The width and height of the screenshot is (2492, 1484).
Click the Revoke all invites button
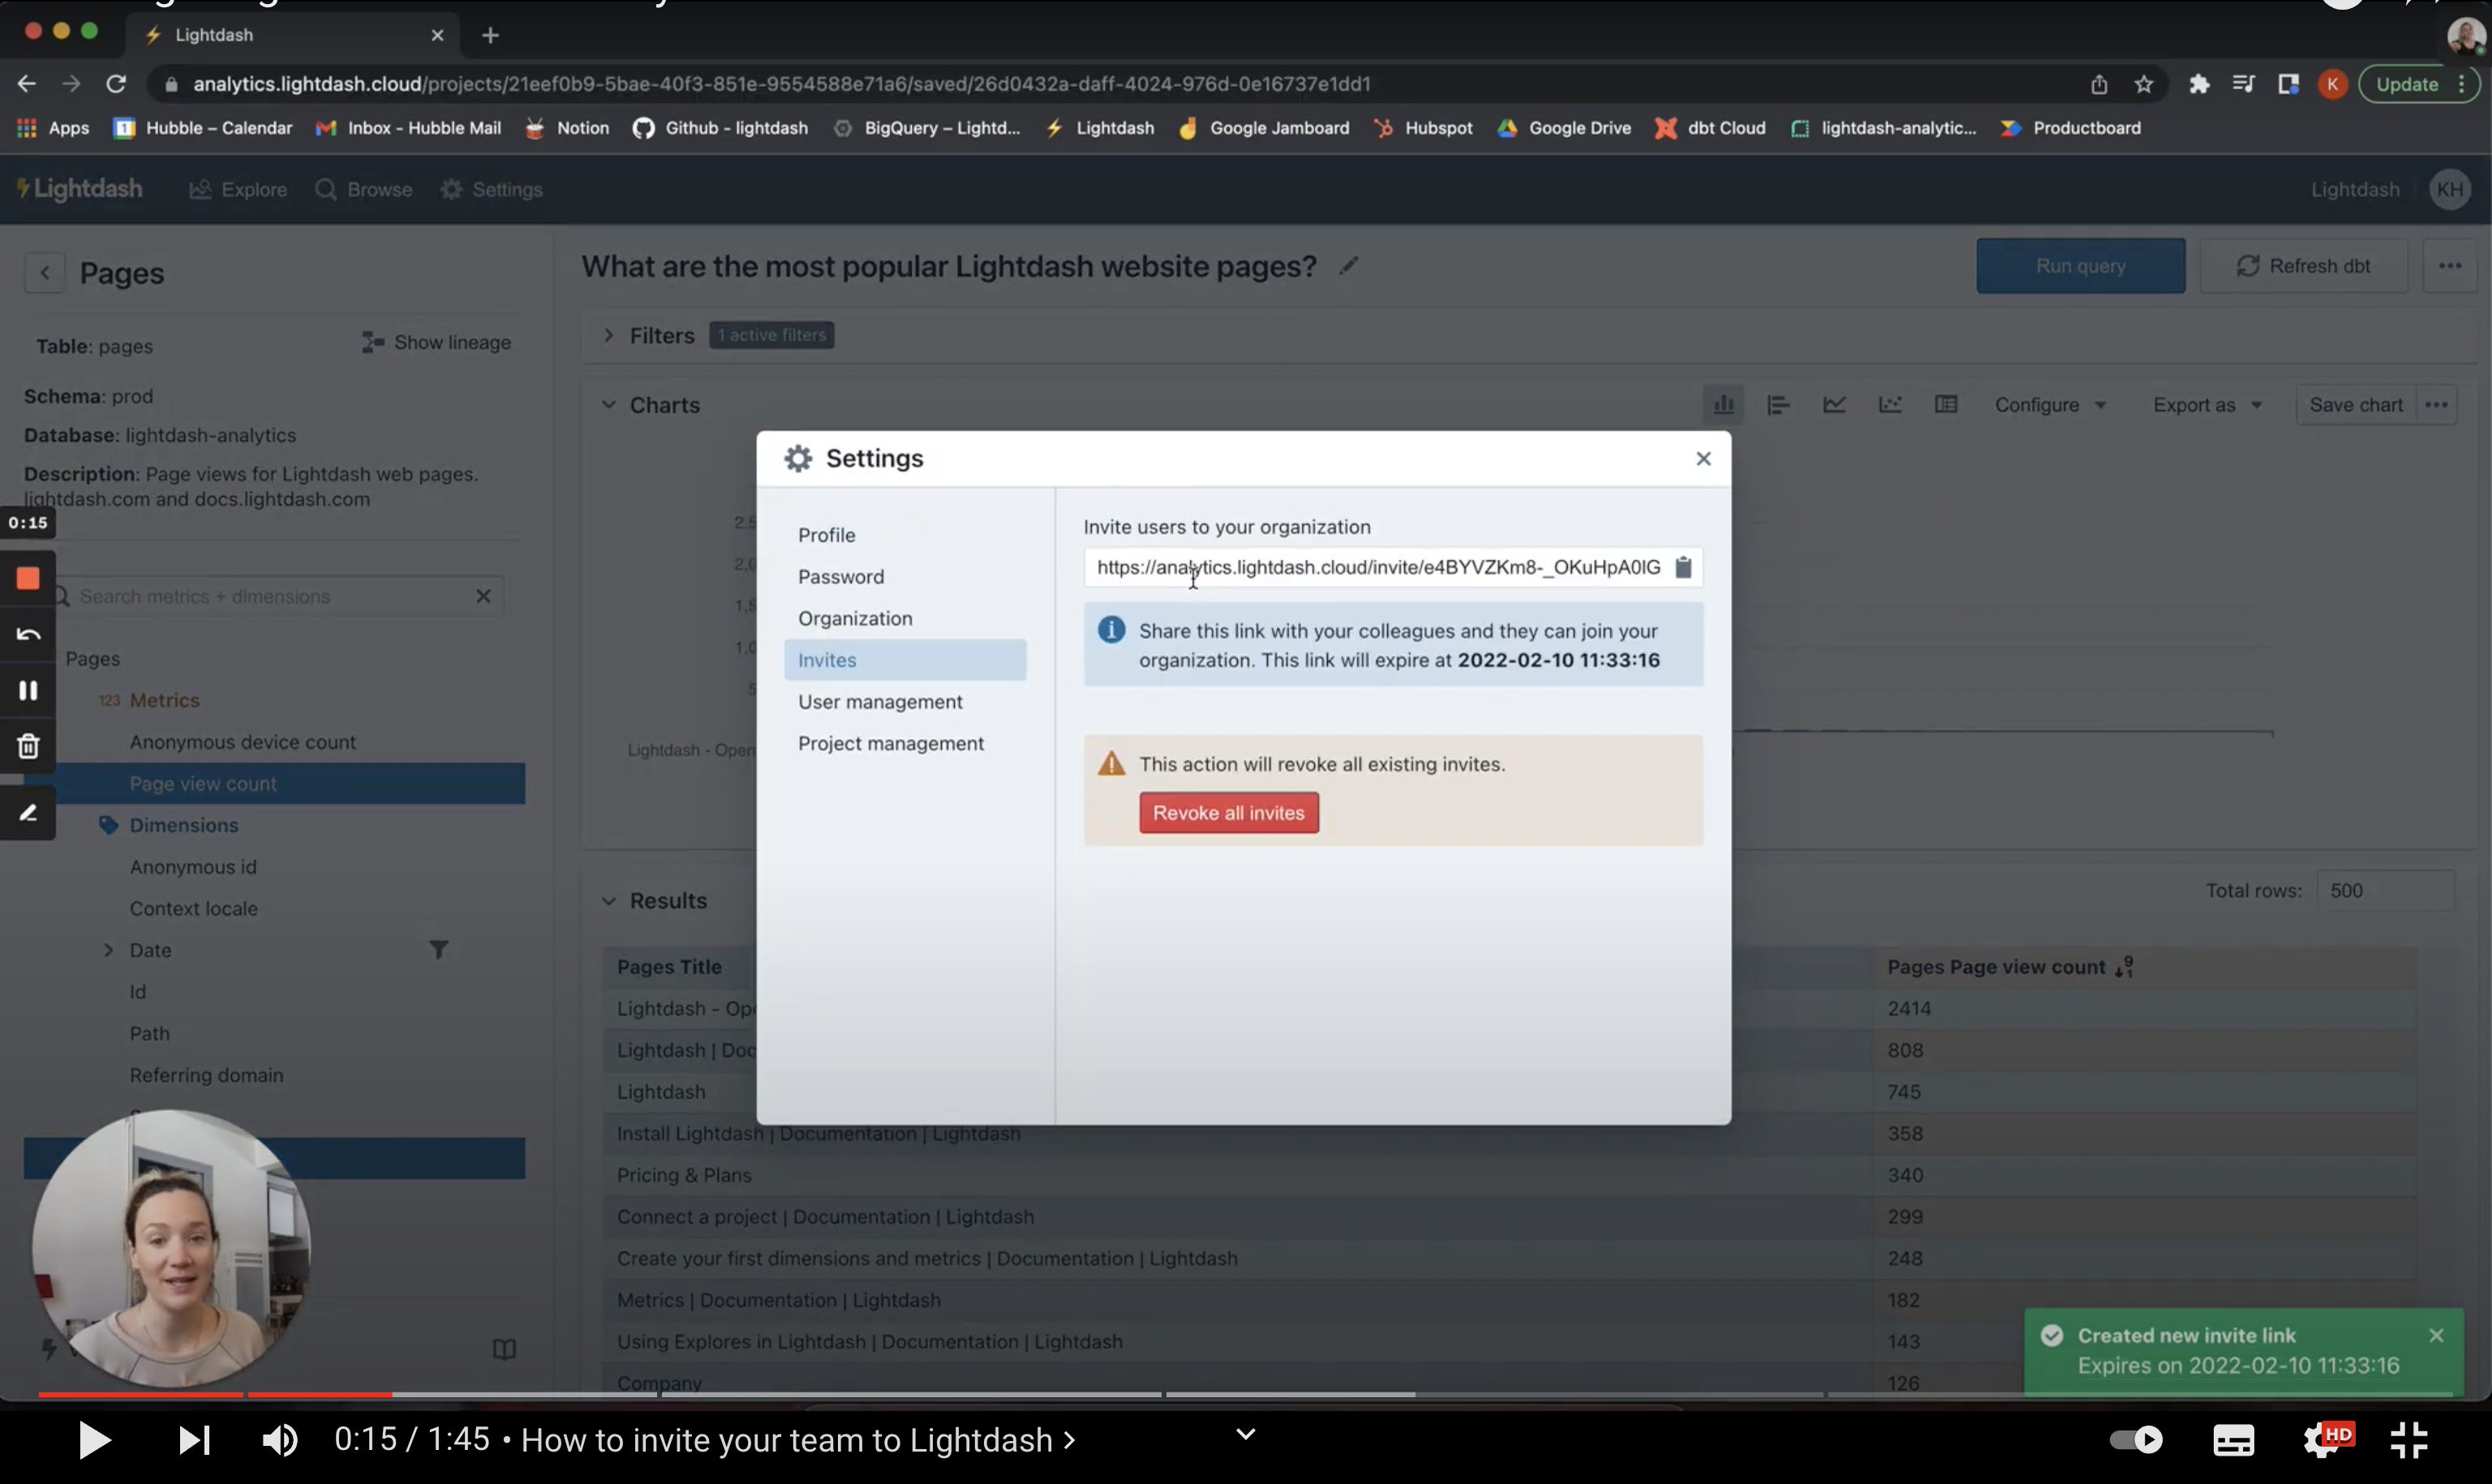point(1228,813)
